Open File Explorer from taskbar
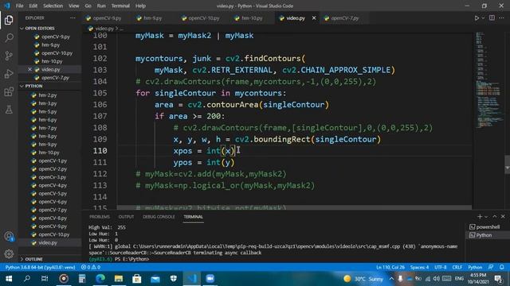 click(119, 279)
